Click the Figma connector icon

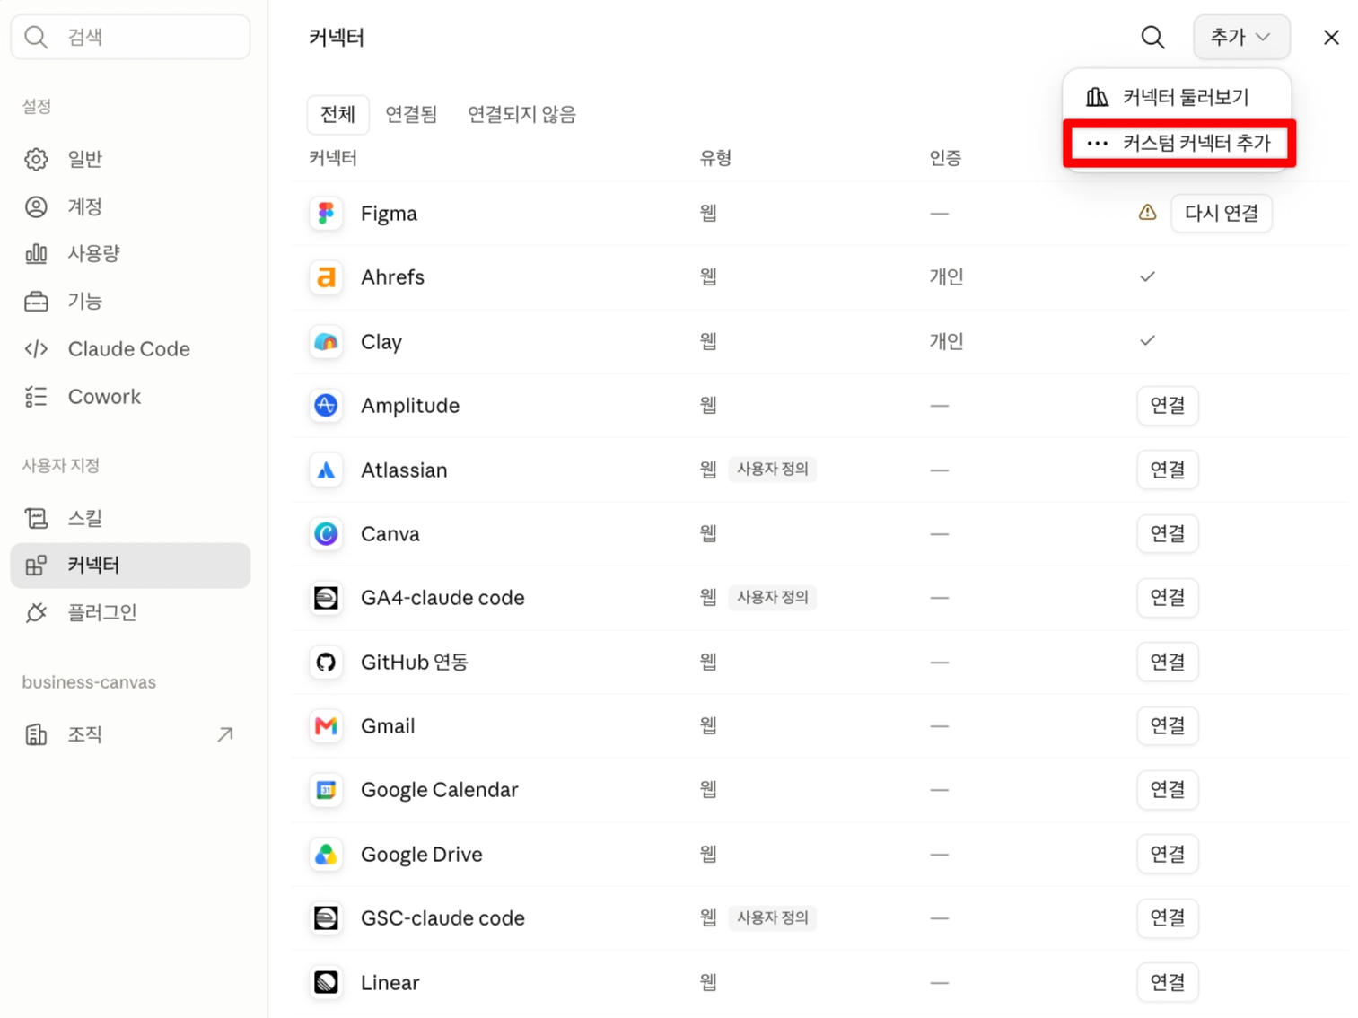pos(326,214)
